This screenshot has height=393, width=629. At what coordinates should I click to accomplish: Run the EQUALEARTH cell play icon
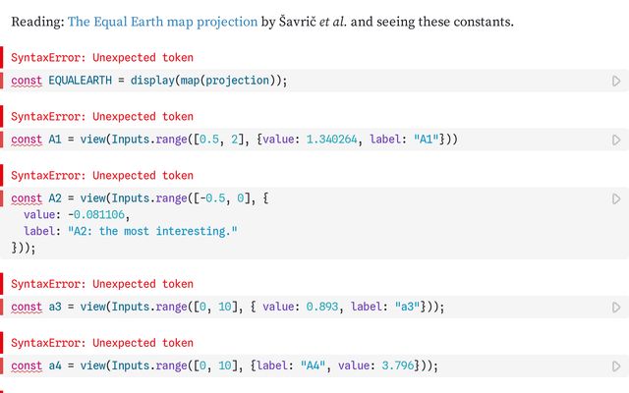click(616, 81)
